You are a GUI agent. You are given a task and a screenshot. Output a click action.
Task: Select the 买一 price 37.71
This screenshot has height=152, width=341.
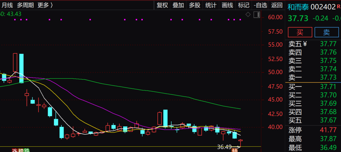[328, 87]
